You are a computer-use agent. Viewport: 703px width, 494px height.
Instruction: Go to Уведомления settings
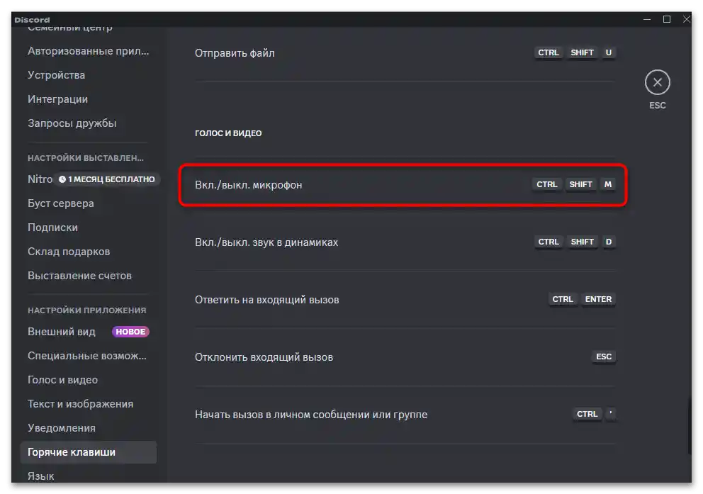pos(62,428)
